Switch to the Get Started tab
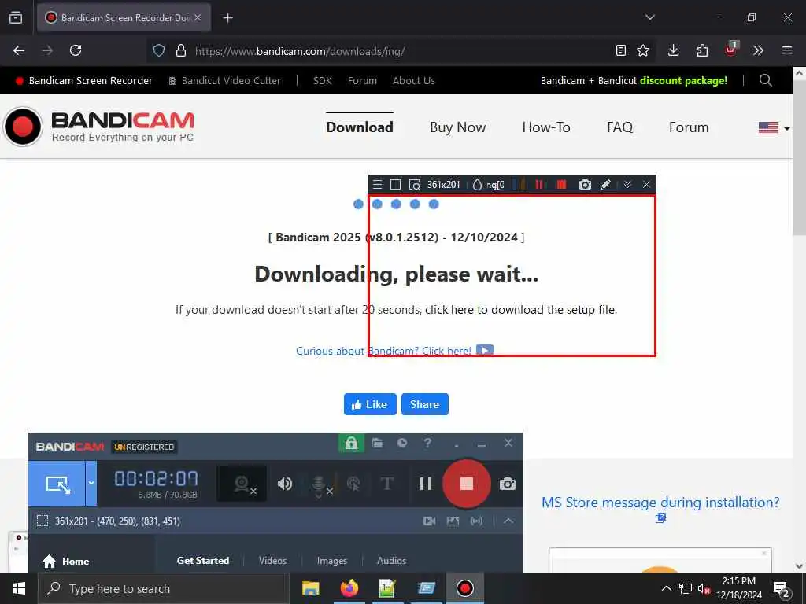806x604 pixels. [203, 560]
